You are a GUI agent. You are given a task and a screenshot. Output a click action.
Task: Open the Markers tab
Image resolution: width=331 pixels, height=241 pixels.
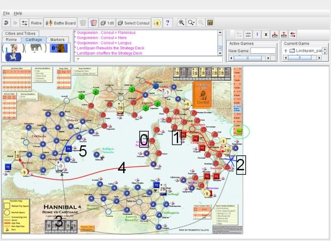click(x=57, y=39)
